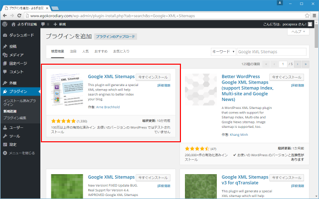Open the キーワード search type dropdown
Screen dimensions: 319x199
click(x=223, y=52)
